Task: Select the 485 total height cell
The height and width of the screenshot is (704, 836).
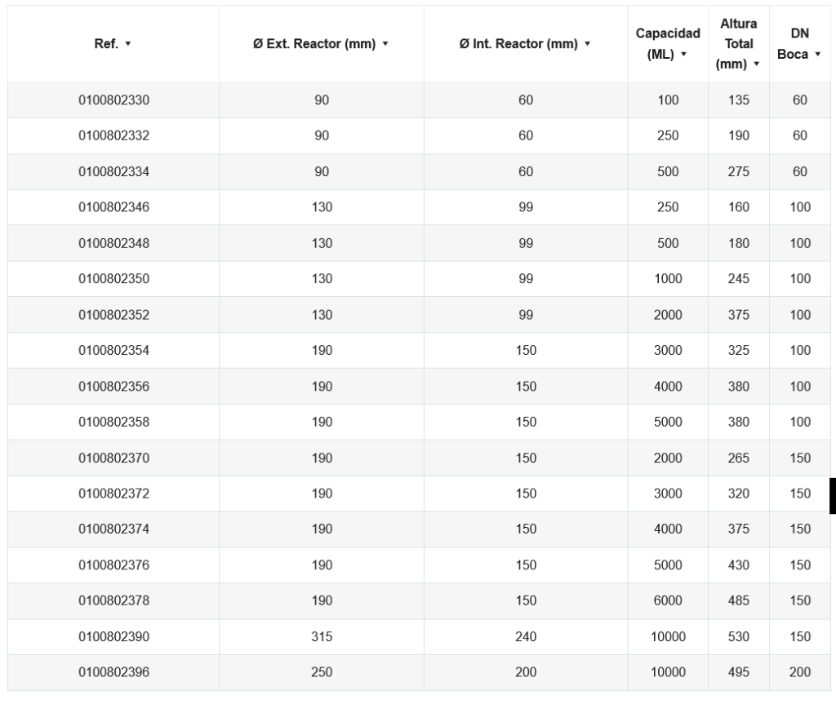Action: 739,600
